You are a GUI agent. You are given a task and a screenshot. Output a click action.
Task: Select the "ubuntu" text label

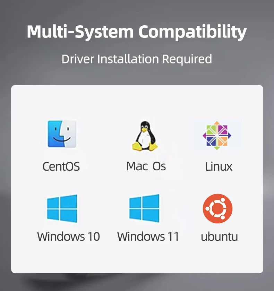pos(219,237)
